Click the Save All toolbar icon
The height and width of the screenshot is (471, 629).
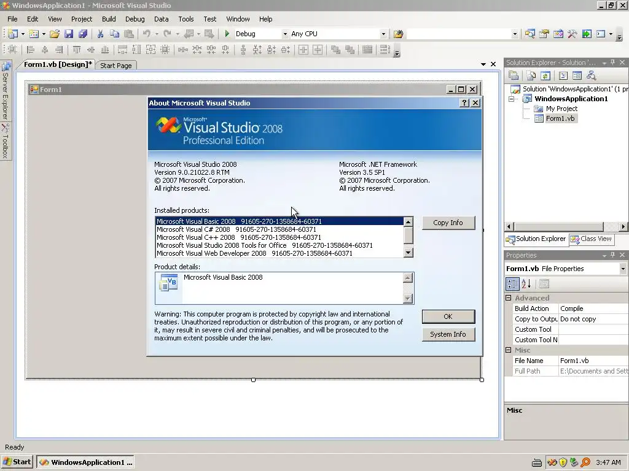(83, 34)
